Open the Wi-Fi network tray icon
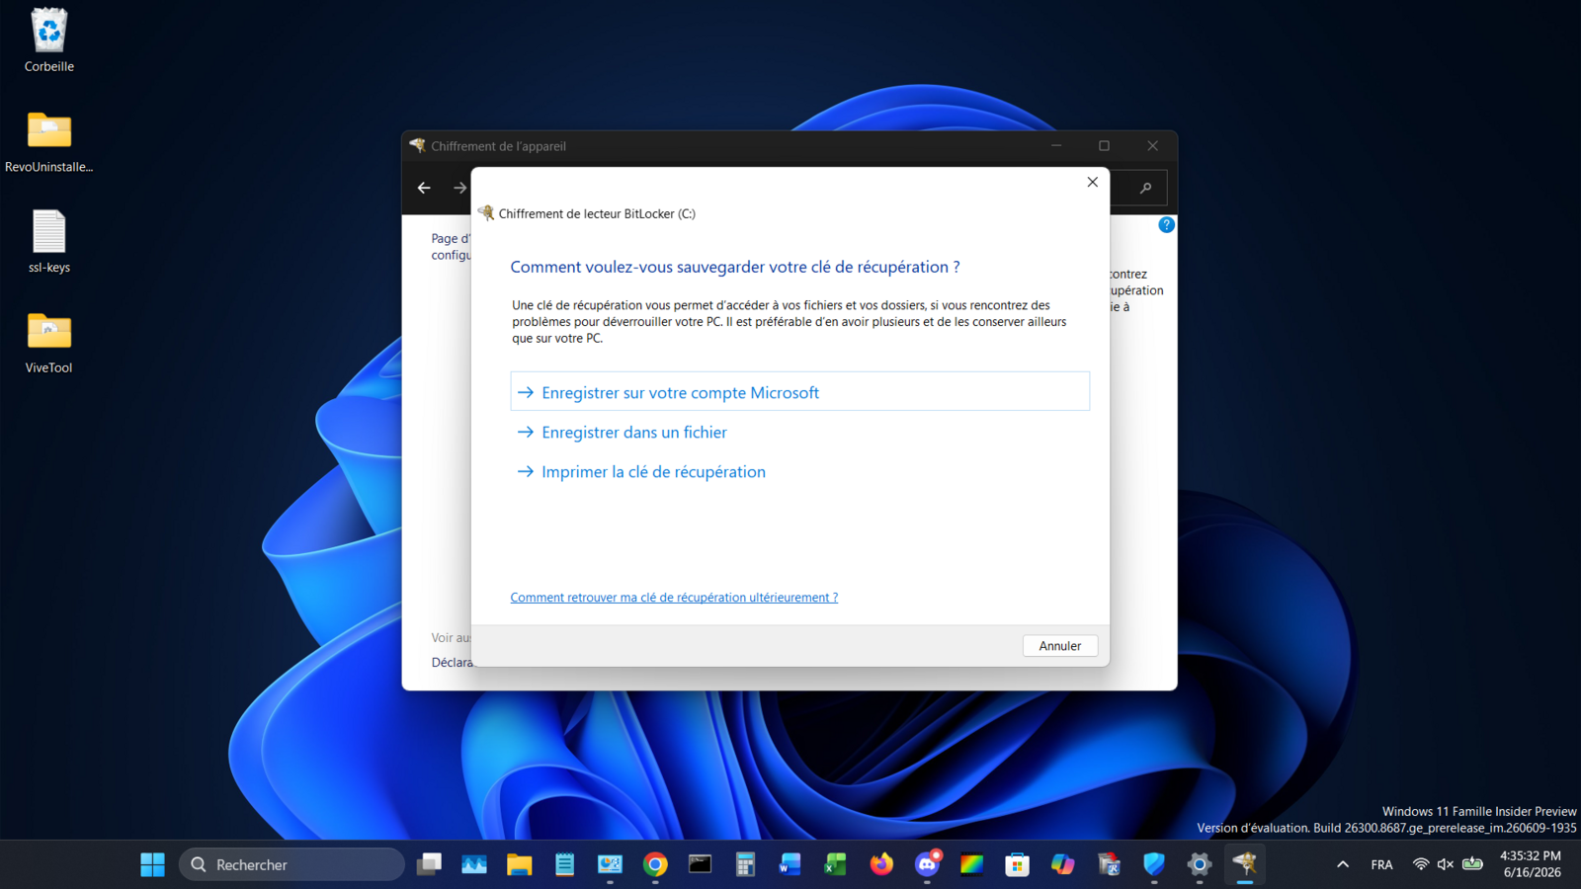This screenshot has height=889, width=1581. coord(1420,864)
